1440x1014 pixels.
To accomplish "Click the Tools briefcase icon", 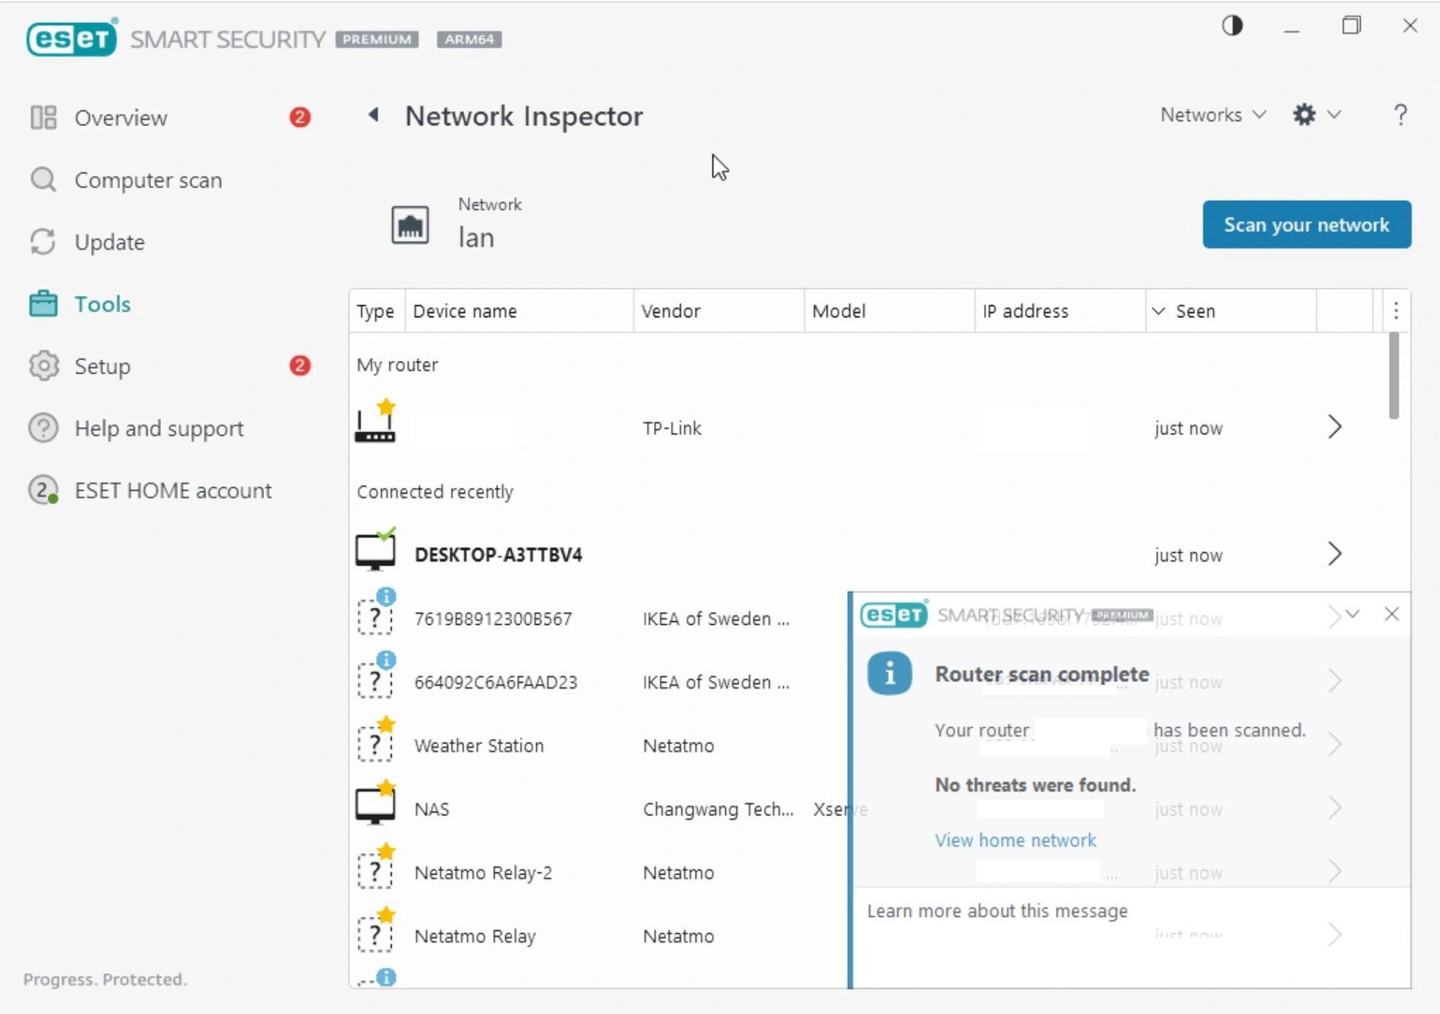I will (x=44, y=304).
